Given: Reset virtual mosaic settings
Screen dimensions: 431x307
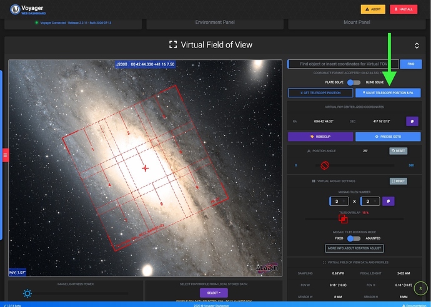Looking at the screenshot, I should [x=398, y=181].
